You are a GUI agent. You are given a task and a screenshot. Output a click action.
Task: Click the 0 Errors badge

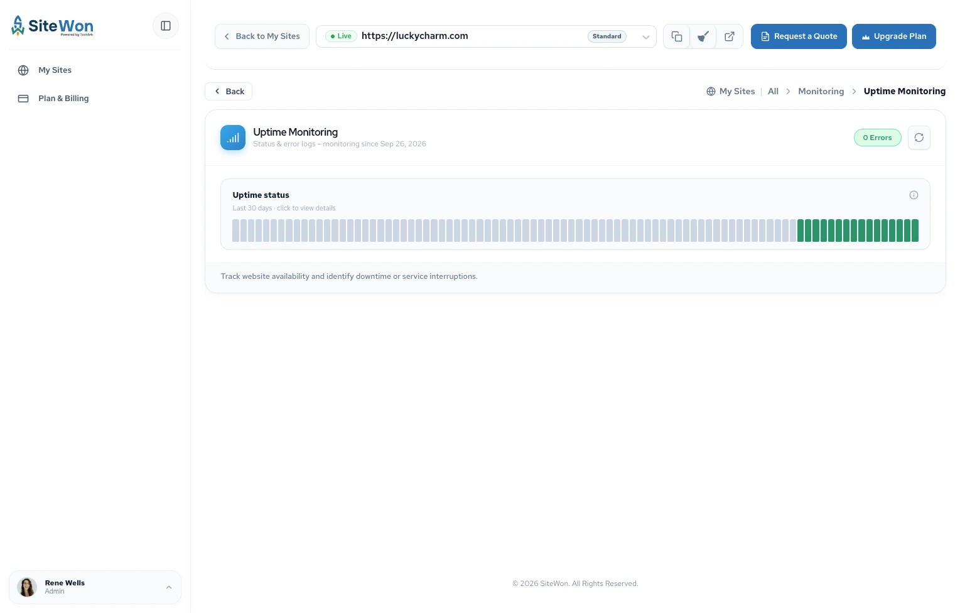point(877,138)
